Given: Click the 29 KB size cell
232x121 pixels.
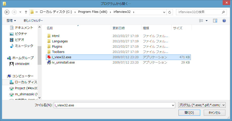Looking at the screenshot, I should (186, 63).
